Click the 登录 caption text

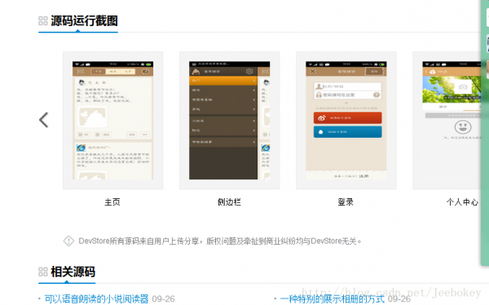(x=346, y=202)
